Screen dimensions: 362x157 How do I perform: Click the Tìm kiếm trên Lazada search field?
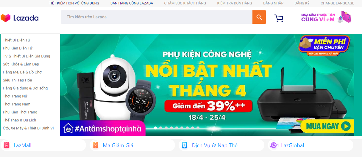tap(157, 17)
